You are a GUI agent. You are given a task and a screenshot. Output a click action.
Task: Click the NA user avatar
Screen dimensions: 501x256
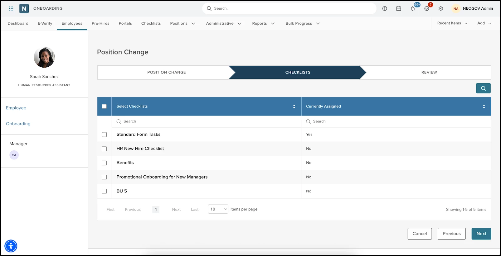pyautogui.click(x=456, y=9)
